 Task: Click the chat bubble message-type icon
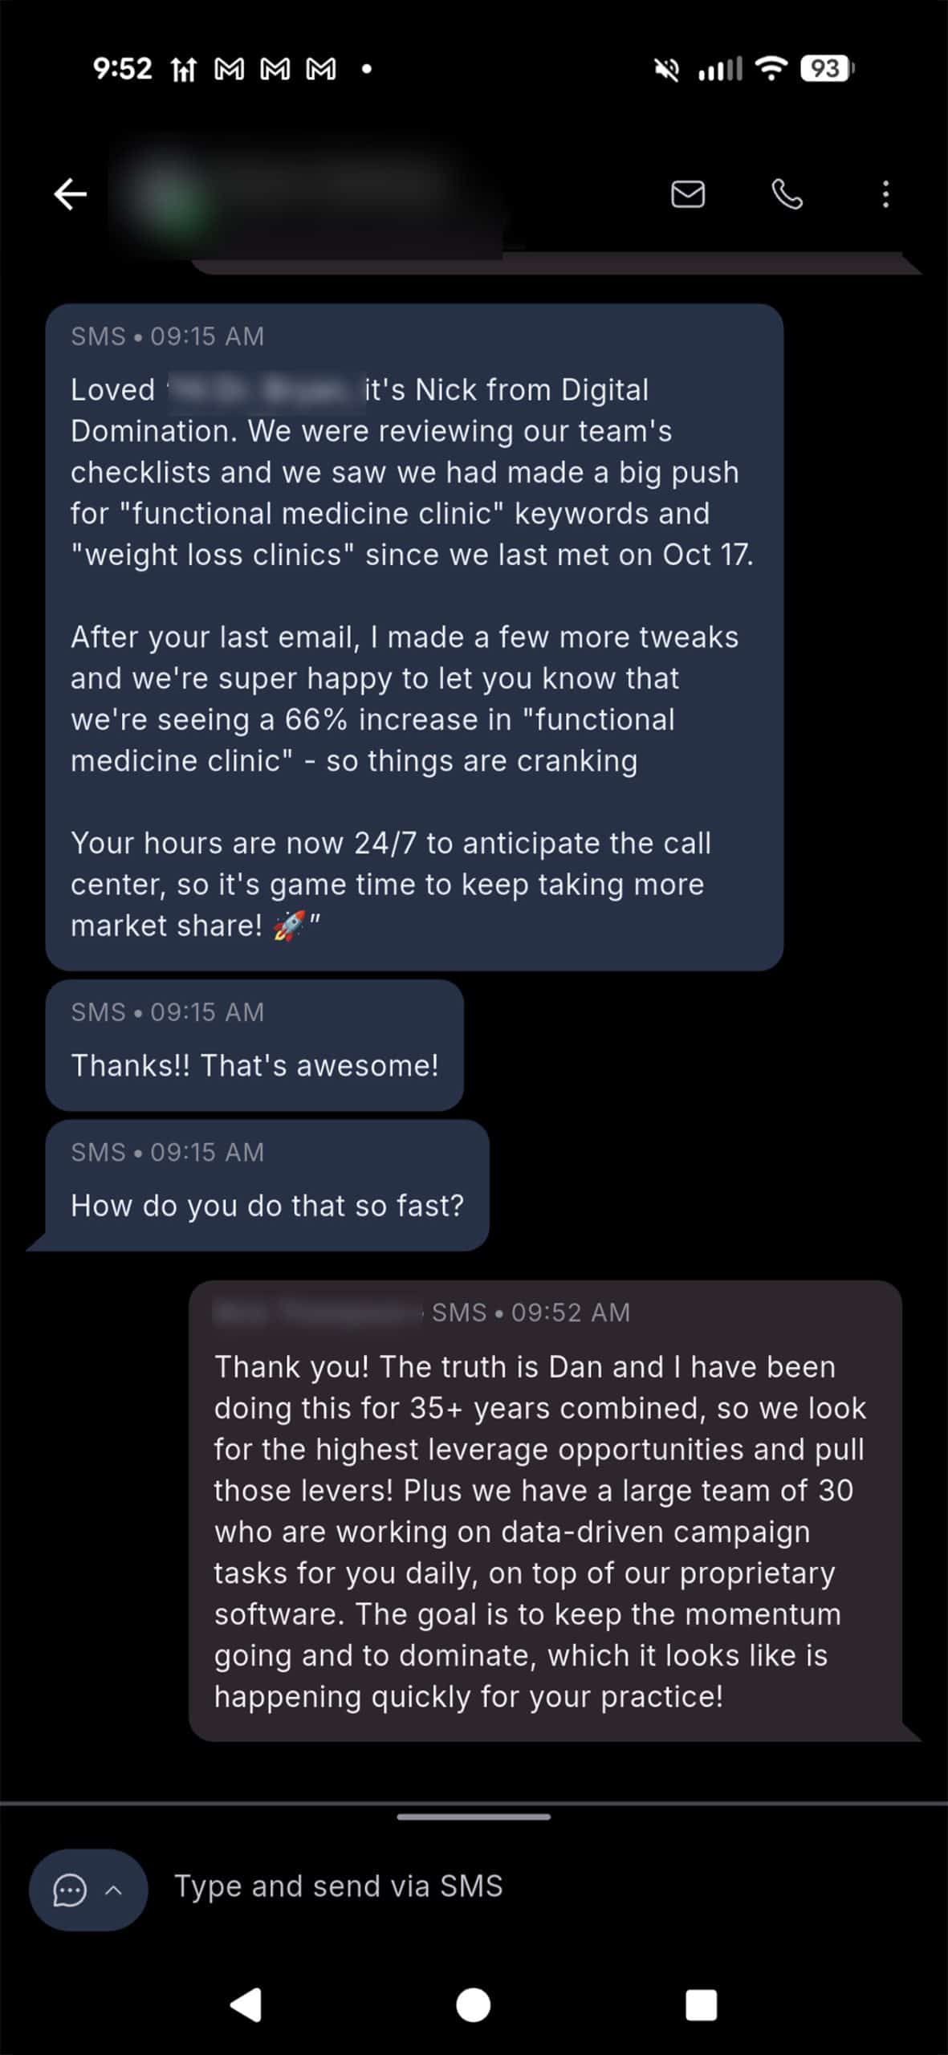tap(69, 1890)
